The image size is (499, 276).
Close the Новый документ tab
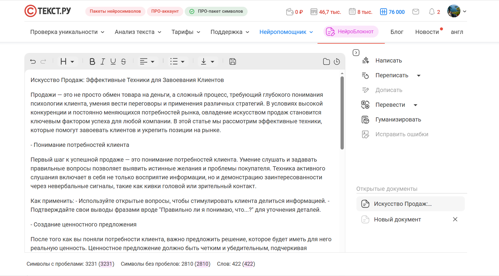tap(455, 219)
